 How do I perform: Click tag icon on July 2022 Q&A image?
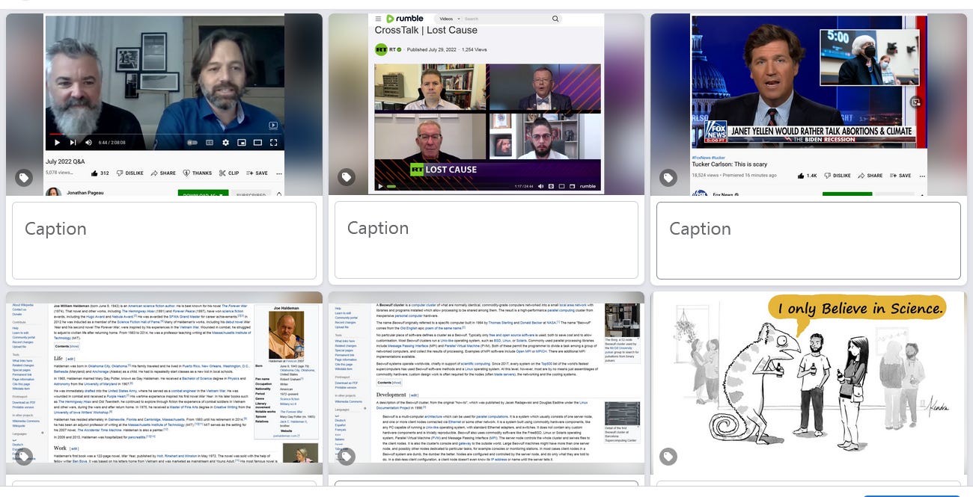(x=24, y=178)
